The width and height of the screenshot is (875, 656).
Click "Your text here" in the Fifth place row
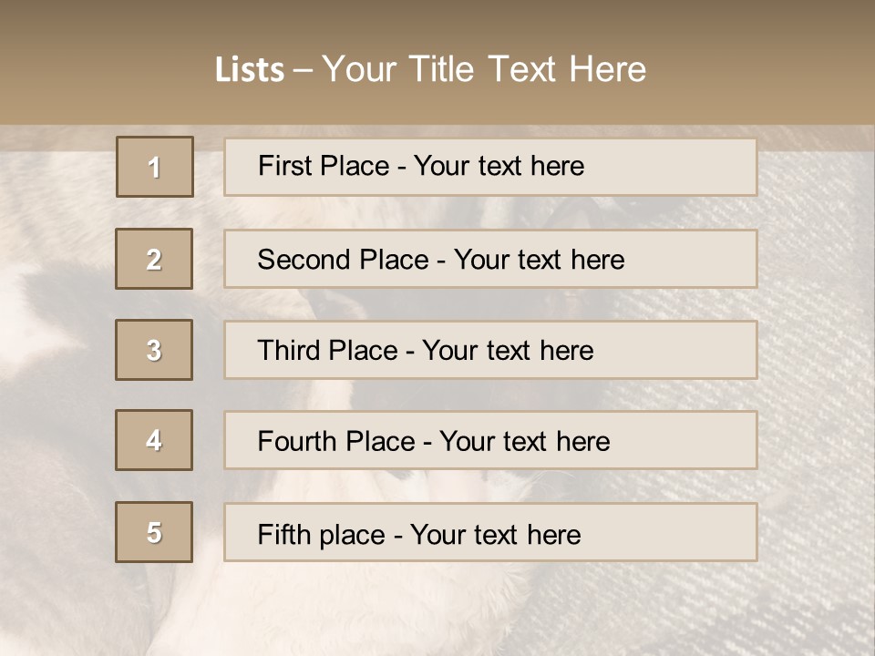coord(495,534)
